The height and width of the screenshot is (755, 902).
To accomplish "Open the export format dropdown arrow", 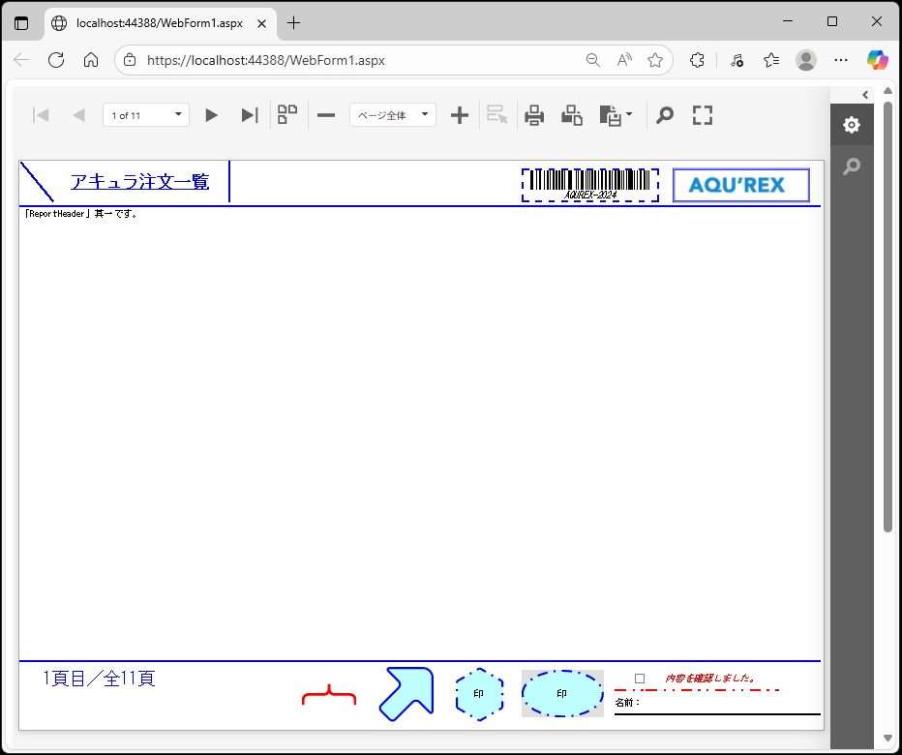I will click(630, 115).
